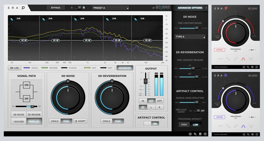Switch output monitoring to IN
The image size is (264, 141).
click(143, 101)
